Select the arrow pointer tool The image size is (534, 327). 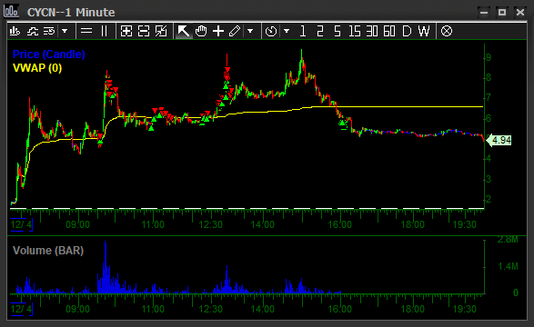[x=183, y=31]
